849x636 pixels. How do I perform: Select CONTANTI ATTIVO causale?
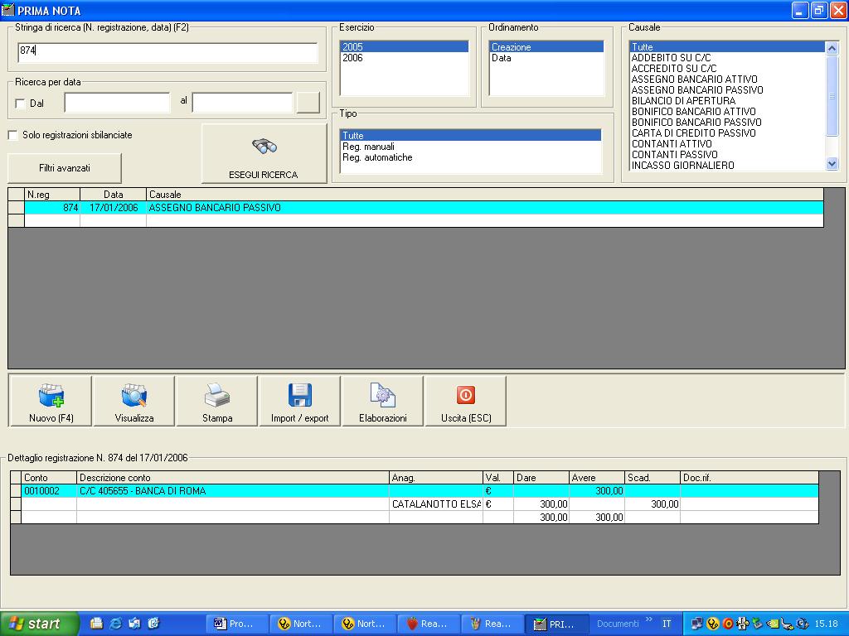(727, 144)
